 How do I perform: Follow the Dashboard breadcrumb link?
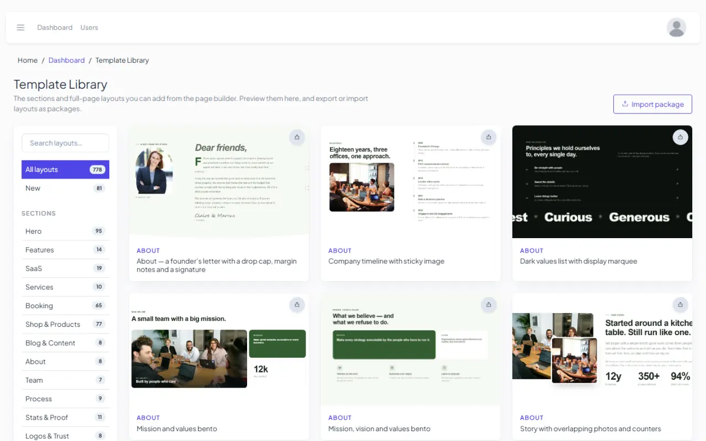[x=66, y=60]
